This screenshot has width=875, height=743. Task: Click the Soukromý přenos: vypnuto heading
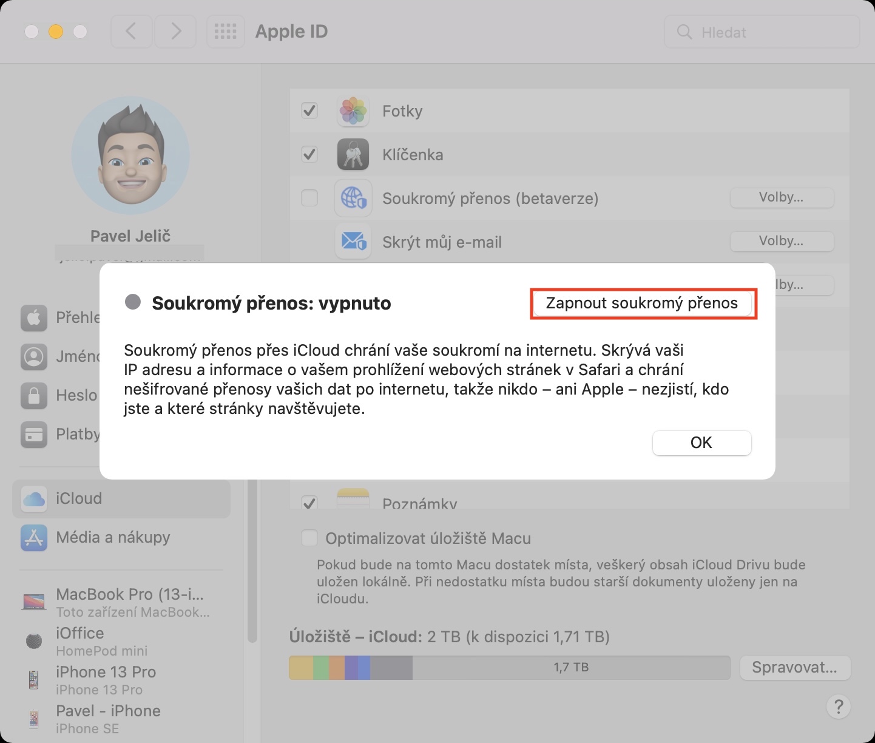pos(271,303)
